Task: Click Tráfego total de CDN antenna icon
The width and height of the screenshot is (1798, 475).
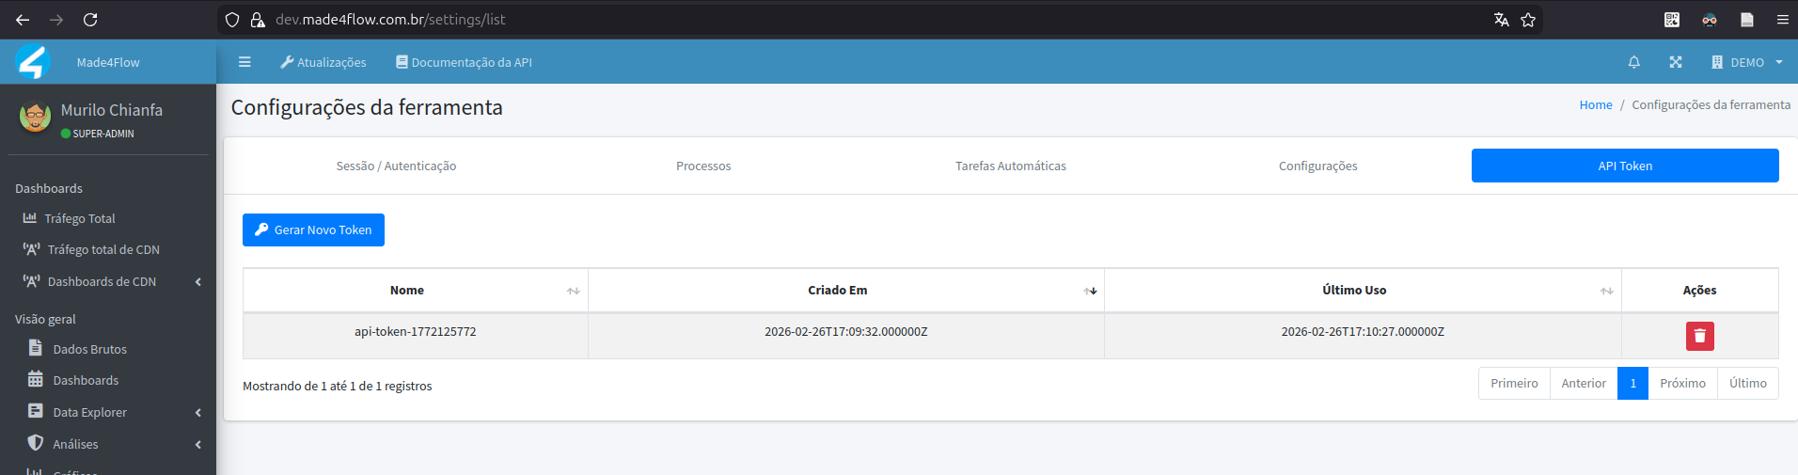Action: (32, 248)
